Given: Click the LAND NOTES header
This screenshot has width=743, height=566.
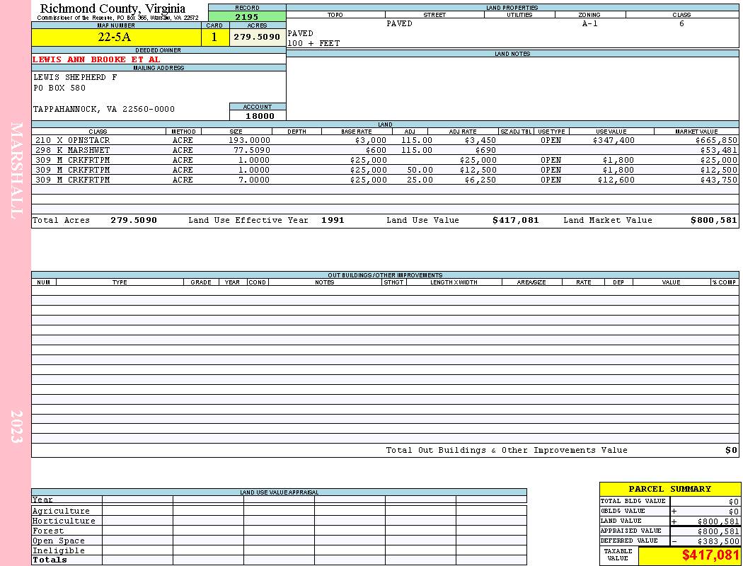Looking at the screenshot, I should [512, 54].
